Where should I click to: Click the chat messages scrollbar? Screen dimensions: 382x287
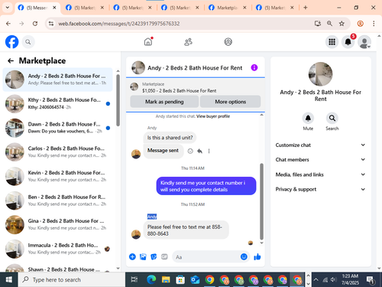pos(261,201)
